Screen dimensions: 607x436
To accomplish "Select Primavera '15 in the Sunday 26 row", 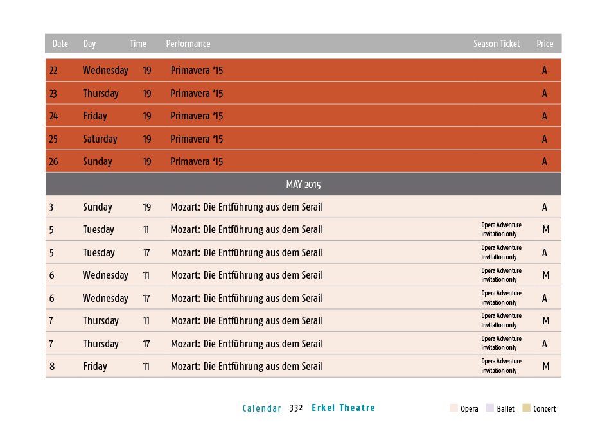I will [197, 161].
